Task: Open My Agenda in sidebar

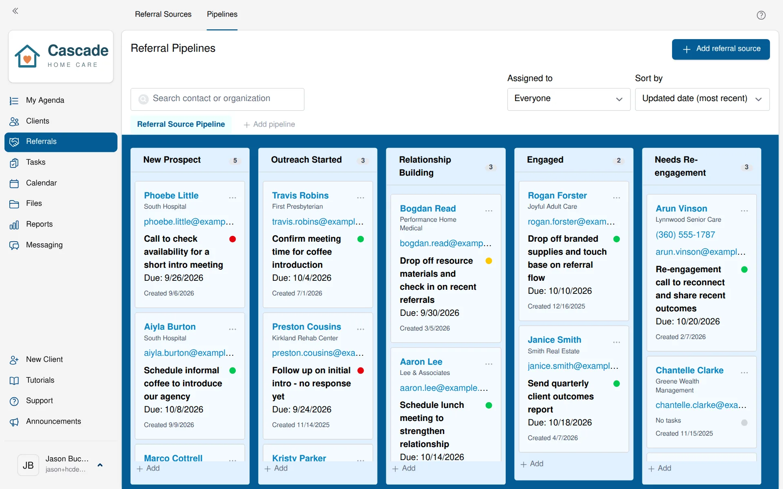Action: click(x=61, y=100)
